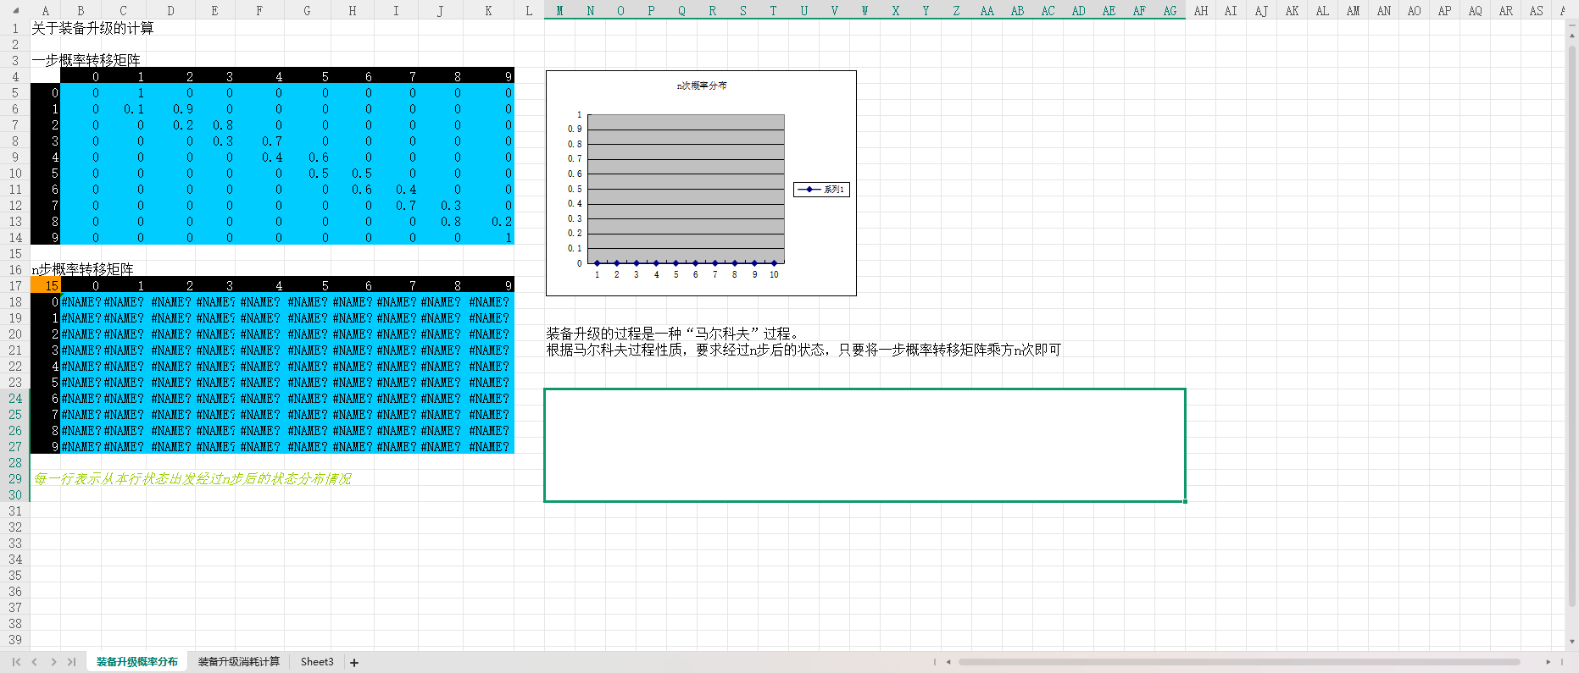
Task: Click black header cell 9 in row 4
Action: tap(489, 76)
